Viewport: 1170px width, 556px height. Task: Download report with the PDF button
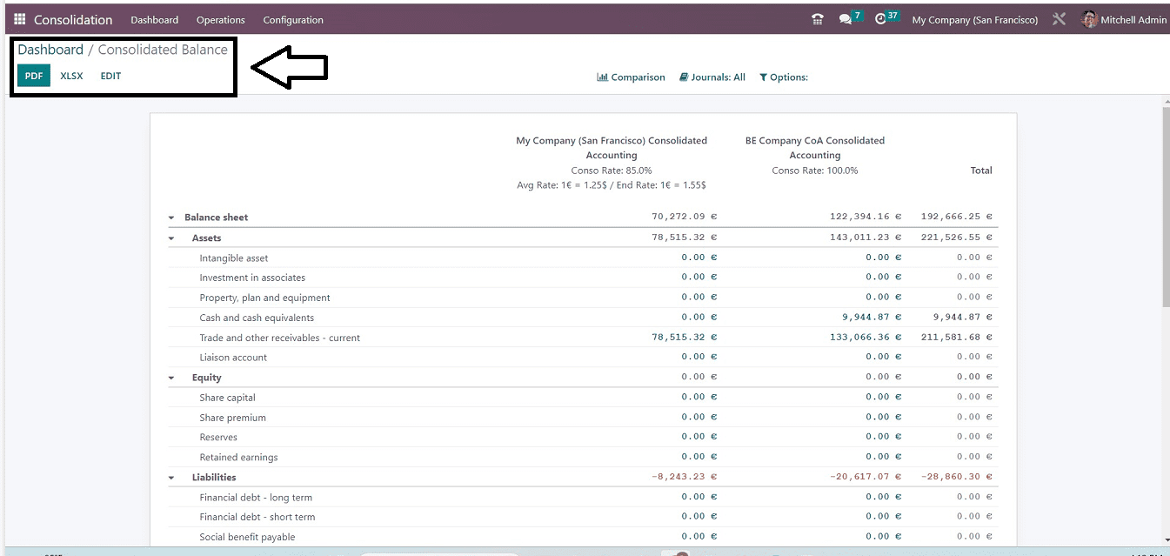(33, 76)
